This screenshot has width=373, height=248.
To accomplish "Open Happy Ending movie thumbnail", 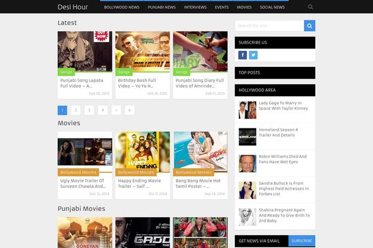I will pyautogui.click(x=142, y=152).
